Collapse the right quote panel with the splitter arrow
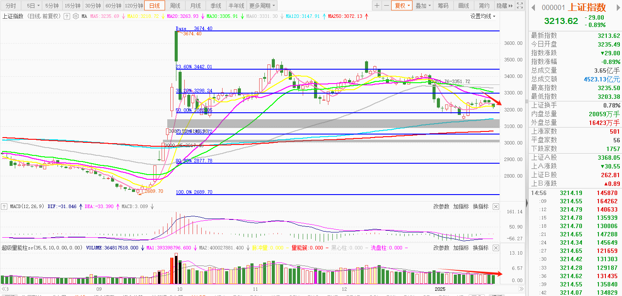This screenshot has width=622, height=296. pos(527,202)
